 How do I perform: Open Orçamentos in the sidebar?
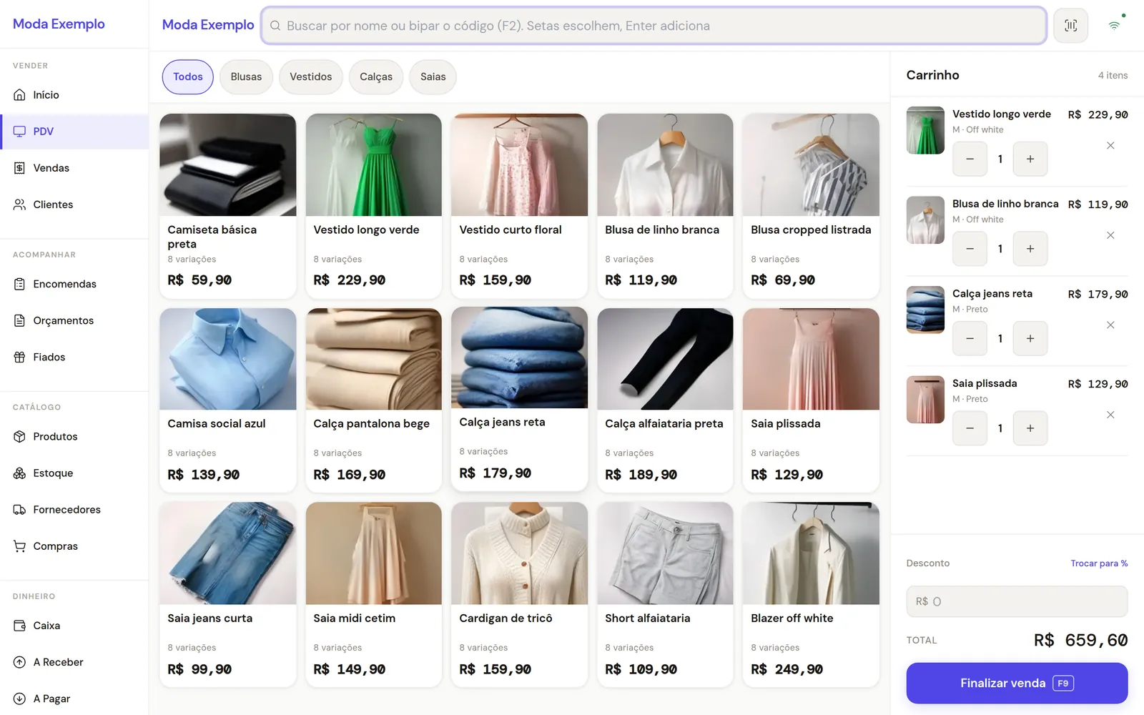click(74, 320)
